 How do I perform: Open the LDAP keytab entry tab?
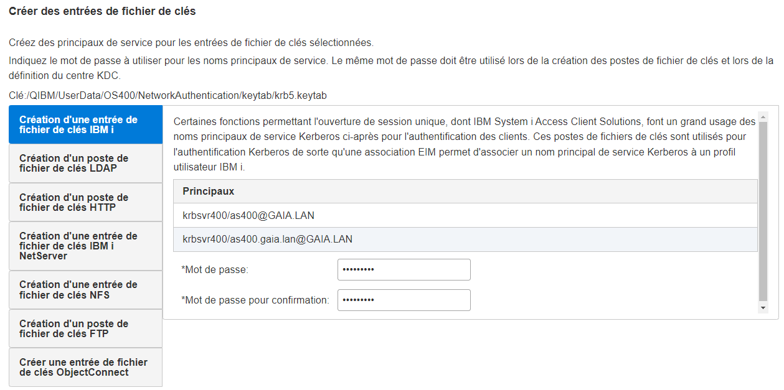pyautogui.click(x=85, y=164)
